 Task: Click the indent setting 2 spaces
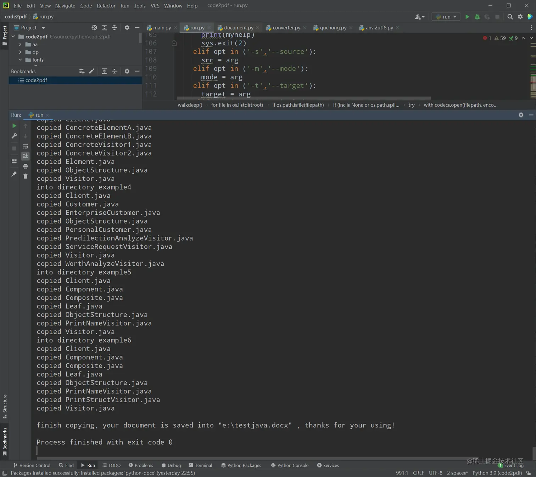(x=457, y=473)
